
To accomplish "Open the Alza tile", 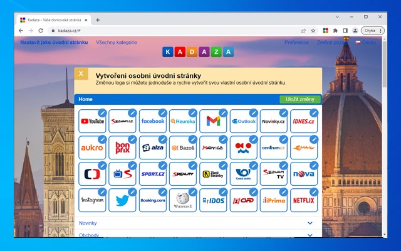I will 153,147.
